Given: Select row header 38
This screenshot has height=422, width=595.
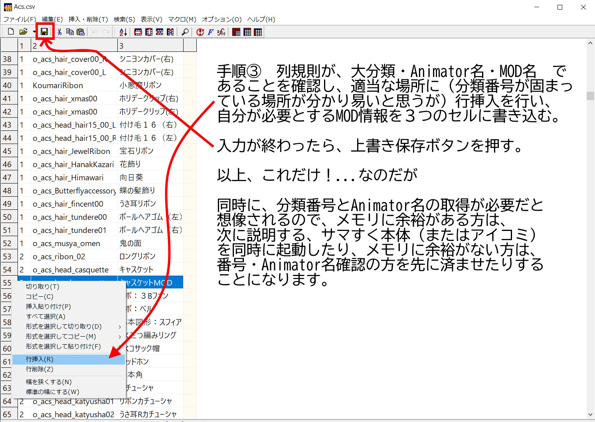Looking at the screenshot, I should 9,59.
